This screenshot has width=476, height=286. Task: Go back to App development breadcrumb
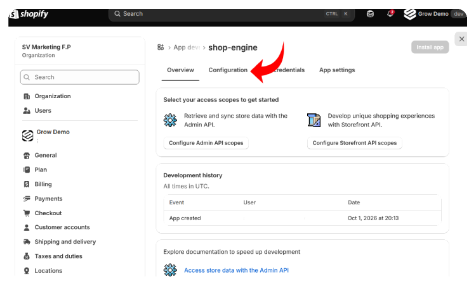(x=187, y=47)
